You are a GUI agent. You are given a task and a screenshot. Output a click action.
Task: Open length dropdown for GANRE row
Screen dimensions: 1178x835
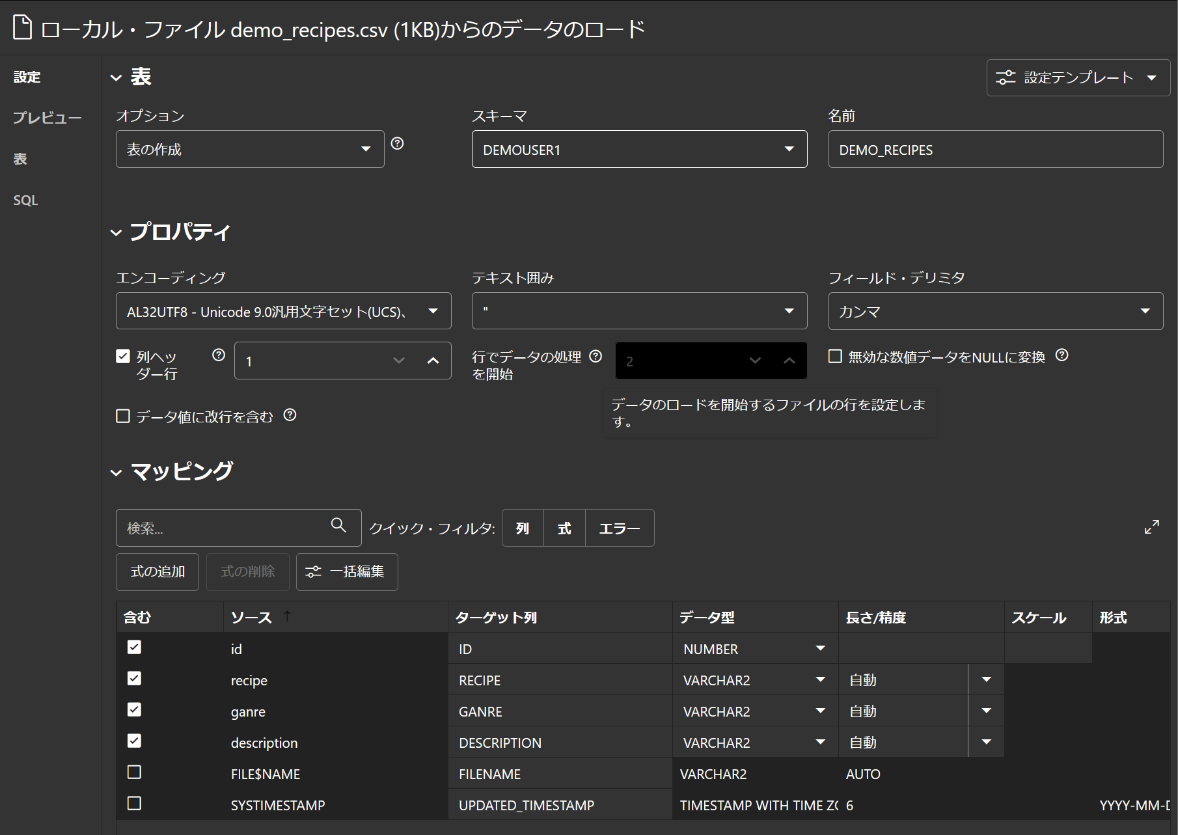click(986, 711)
